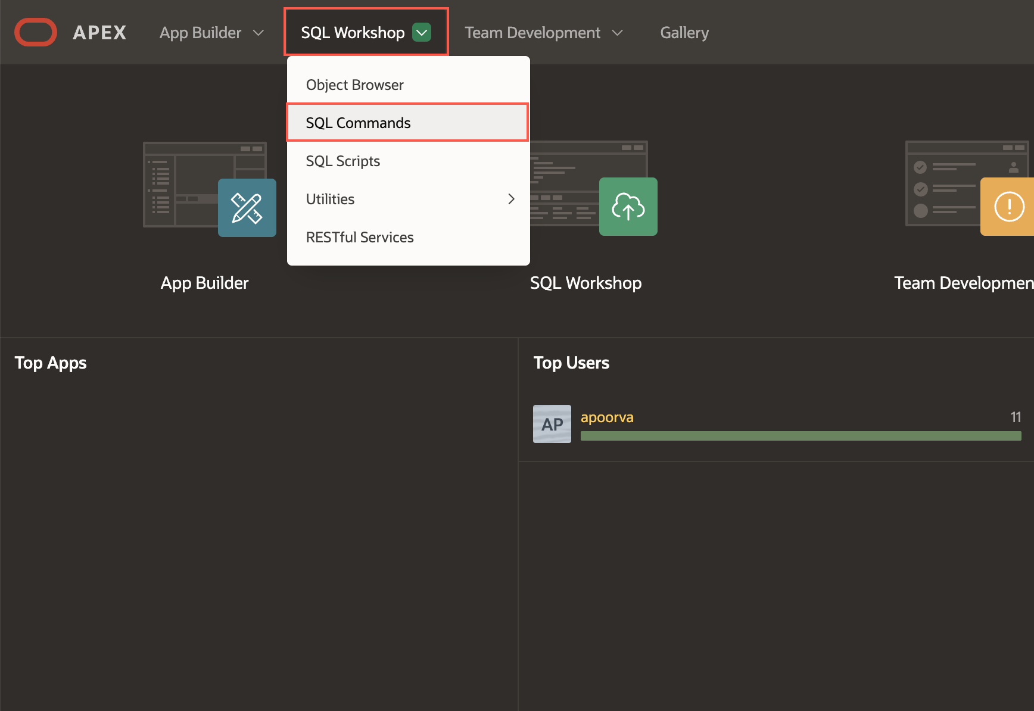1034x711 pixels.
Task: Expand the App Builder menu chevron
Action: click(258, 33)
